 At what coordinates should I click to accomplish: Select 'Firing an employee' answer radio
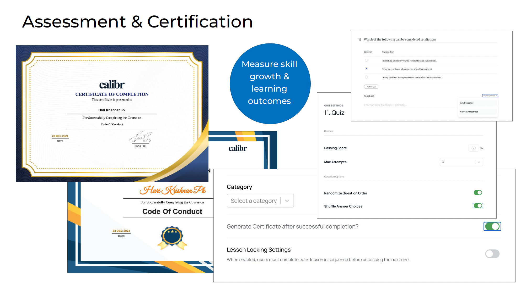pyautogui.click(x=366, y=69)
